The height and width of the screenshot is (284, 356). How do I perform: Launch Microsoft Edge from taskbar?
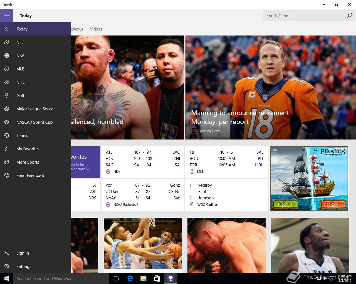[130, 278]
